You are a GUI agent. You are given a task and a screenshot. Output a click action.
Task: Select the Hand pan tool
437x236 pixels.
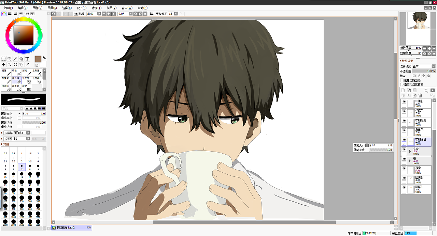click(21, 64)
